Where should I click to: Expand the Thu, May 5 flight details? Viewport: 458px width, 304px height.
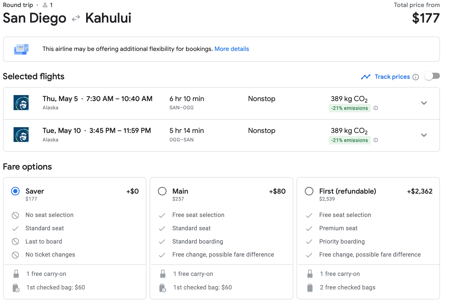point(424,103)
